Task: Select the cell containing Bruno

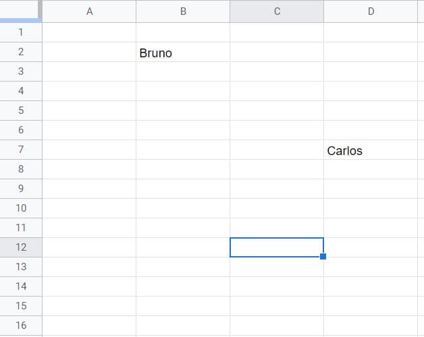Action: pyautogui.click(x=183, y=52)
